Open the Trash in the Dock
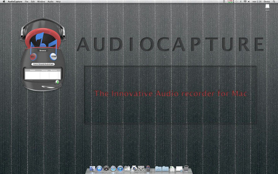 186,168
